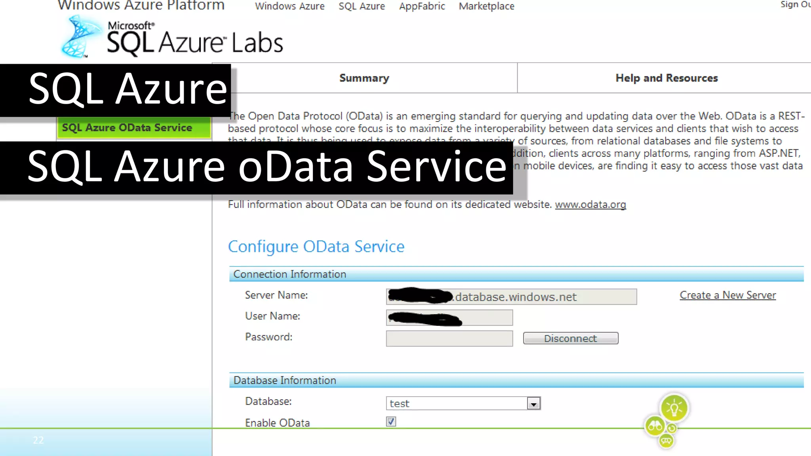Viewport: 811px width, 456px height.
Task: Open the Windows Azure top menu item
Action: click(289, 6)
